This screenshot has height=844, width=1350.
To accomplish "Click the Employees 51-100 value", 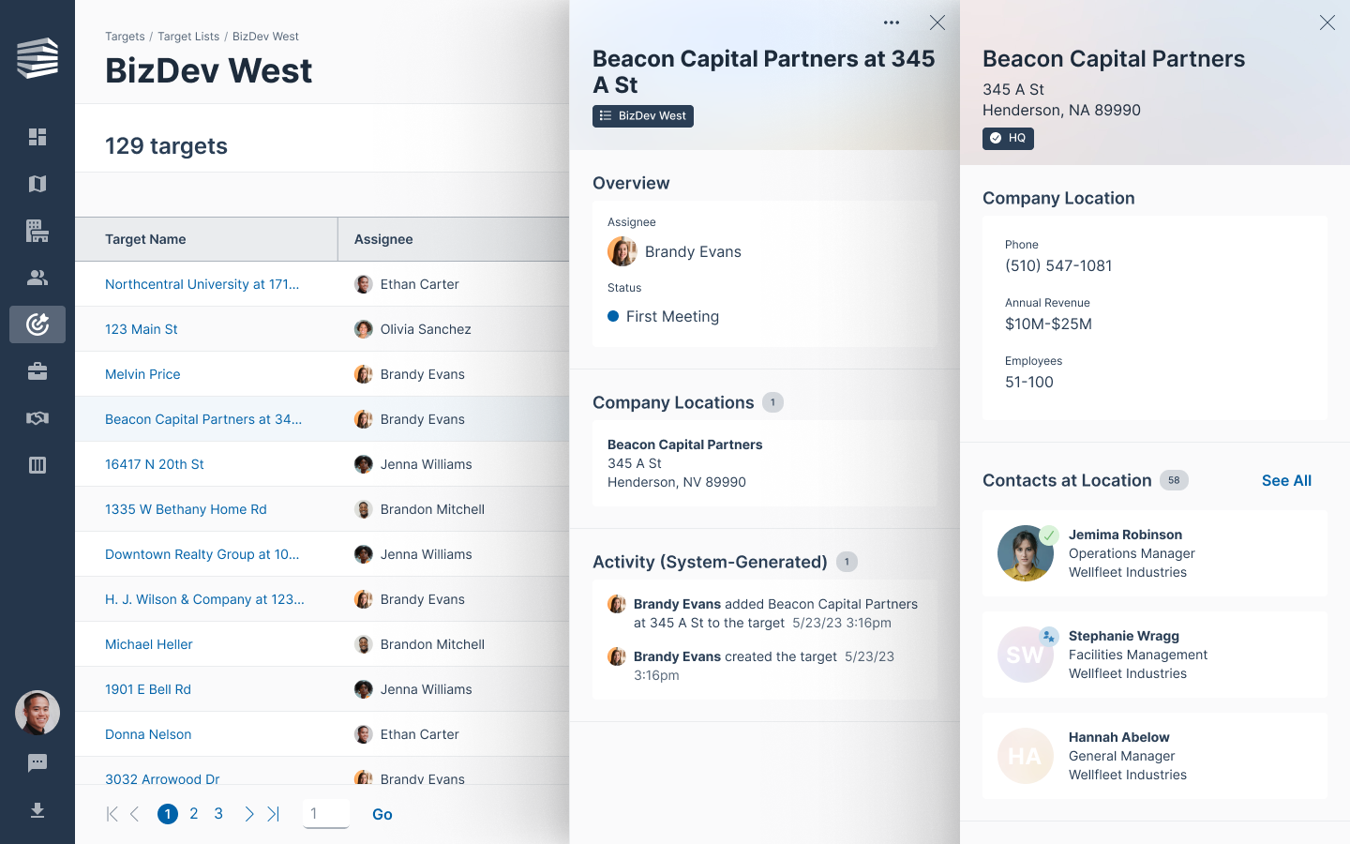I will tap(1029, 382).
